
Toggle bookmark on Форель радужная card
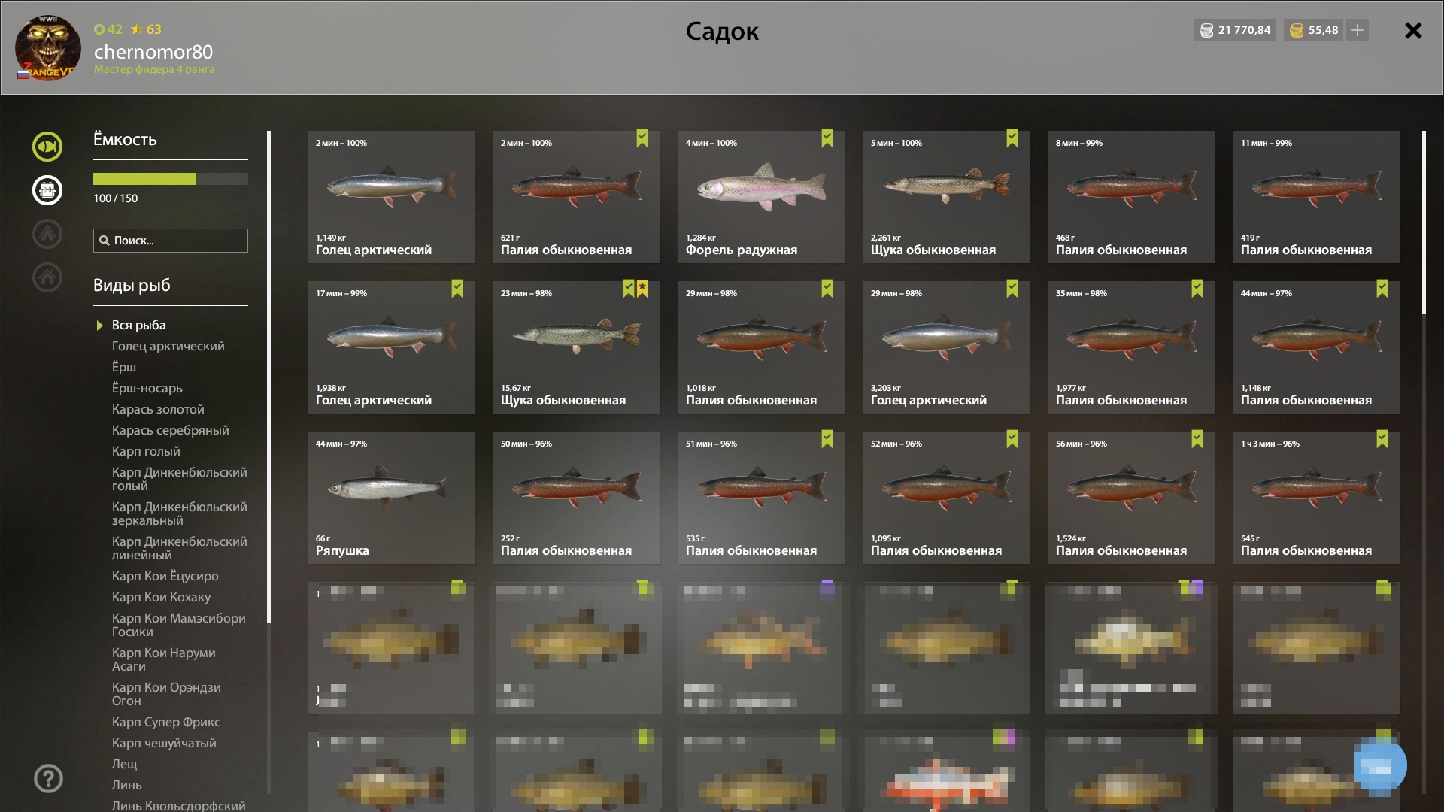827,138
